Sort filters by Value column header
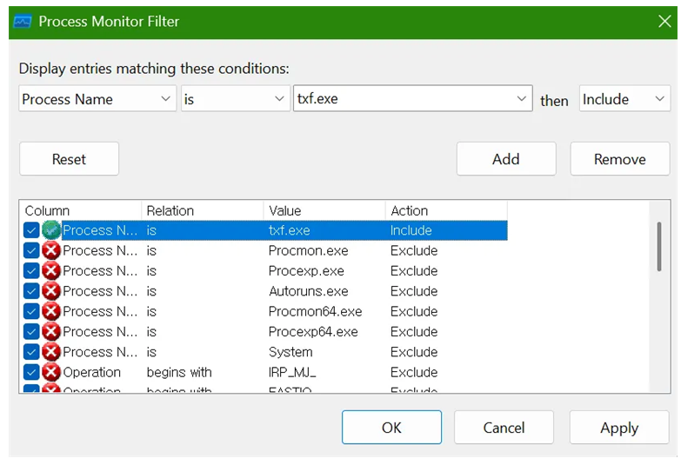Viewport: 681px width, 465px height. tap(324, 210)
